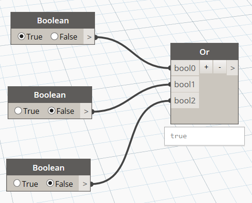The width and height of the screenshot is (252, 203).
Task: Click the 'true' preview bubble
Action: [204, 136]
